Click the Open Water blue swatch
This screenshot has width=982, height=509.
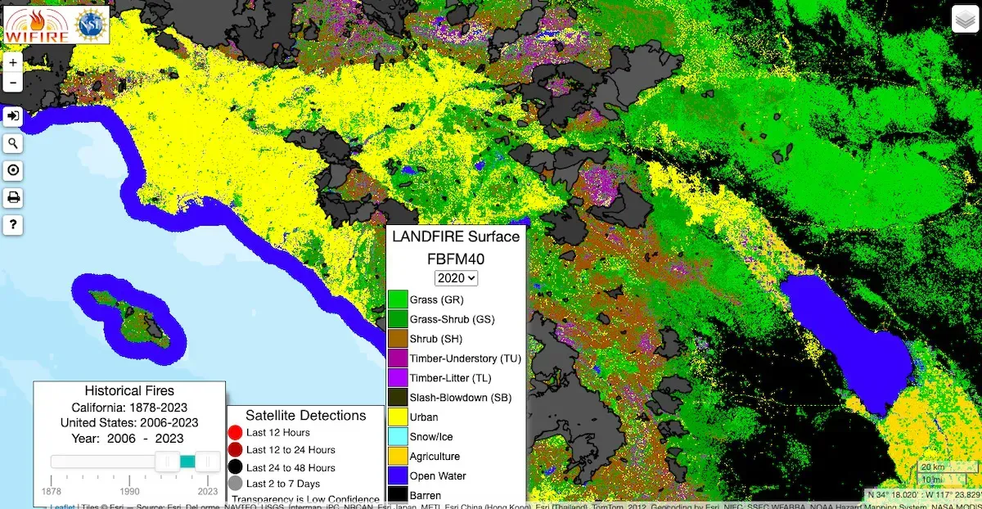398,475
